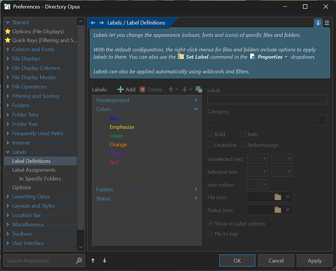Clear the Status icon with X
This screenshot has width=336, height=271.
pyautogui.click(x=288, y=210)
